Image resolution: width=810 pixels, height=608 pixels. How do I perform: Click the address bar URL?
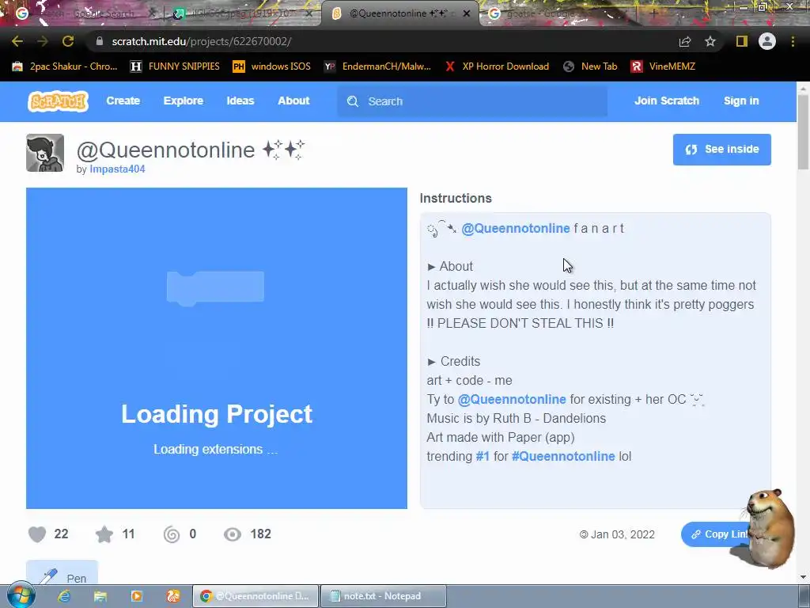202,41
